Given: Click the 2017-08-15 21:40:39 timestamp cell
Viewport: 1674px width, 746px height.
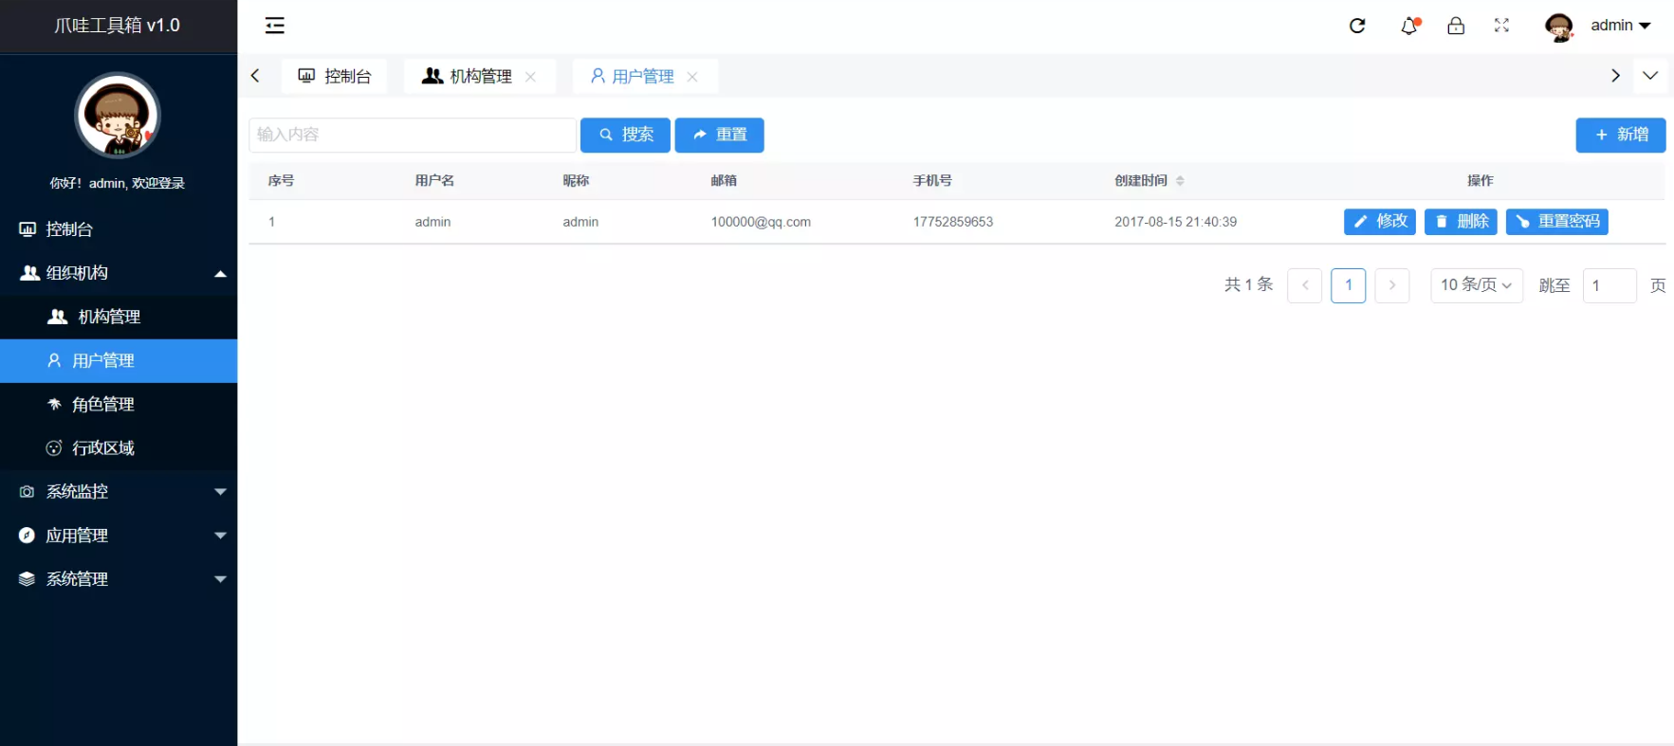Looking at the screenshot, I should click(1175, 222).
